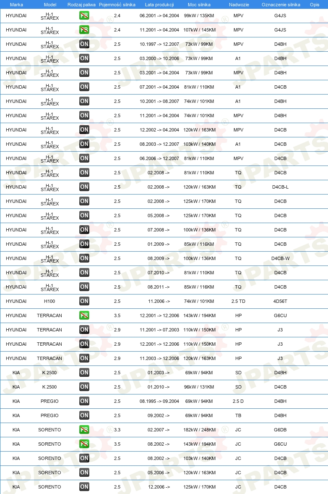Click the Opis column header
This screenshot has height=494, width=328.
[315, 5]
